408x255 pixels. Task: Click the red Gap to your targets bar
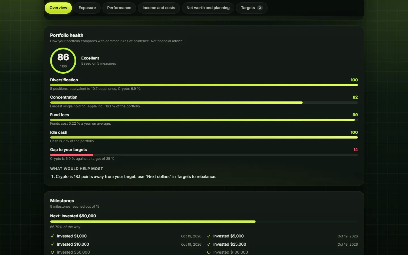tap(72, 155)
